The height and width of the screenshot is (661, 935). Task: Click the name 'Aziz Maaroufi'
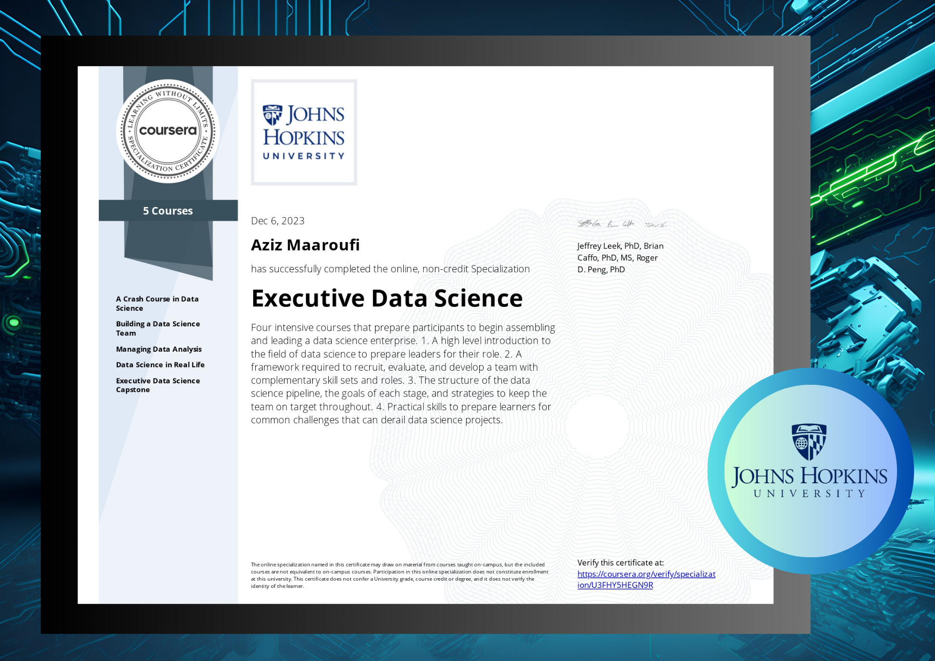[x=305, y=245]
